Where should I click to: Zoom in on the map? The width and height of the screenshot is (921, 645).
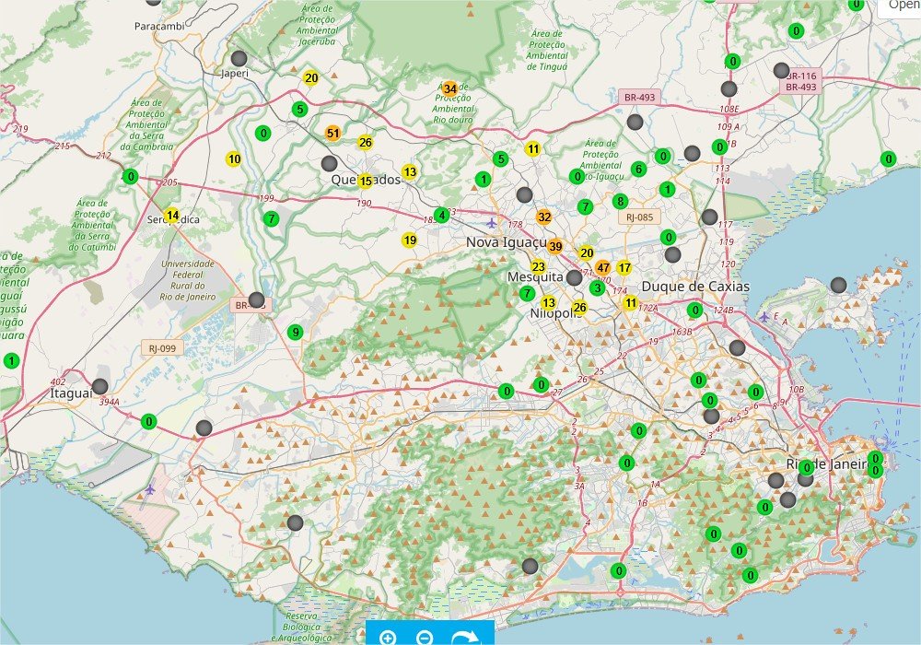tap(389, 637)
